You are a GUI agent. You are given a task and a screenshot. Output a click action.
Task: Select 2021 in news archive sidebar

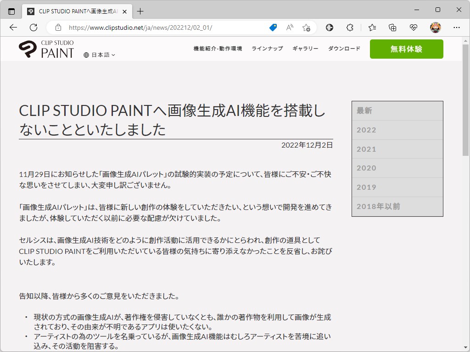[397, 149]
